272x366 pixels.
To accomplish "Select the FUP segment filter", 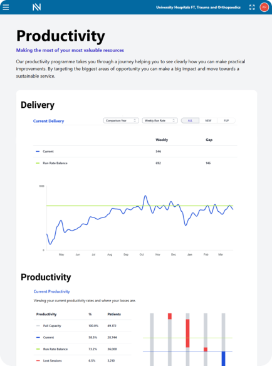I will point(226,120).
